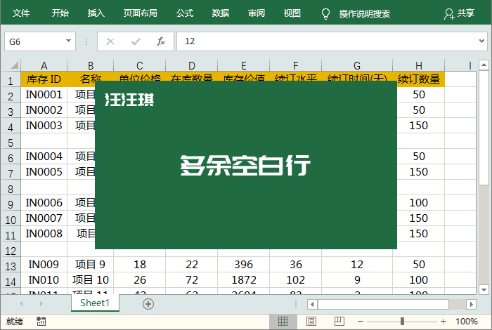
Task: Click the select-all corner triangle
Action: 15,65
